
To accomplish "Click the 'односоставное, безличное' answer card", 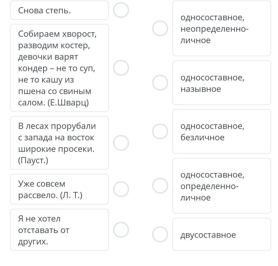I will click(222, 132).
